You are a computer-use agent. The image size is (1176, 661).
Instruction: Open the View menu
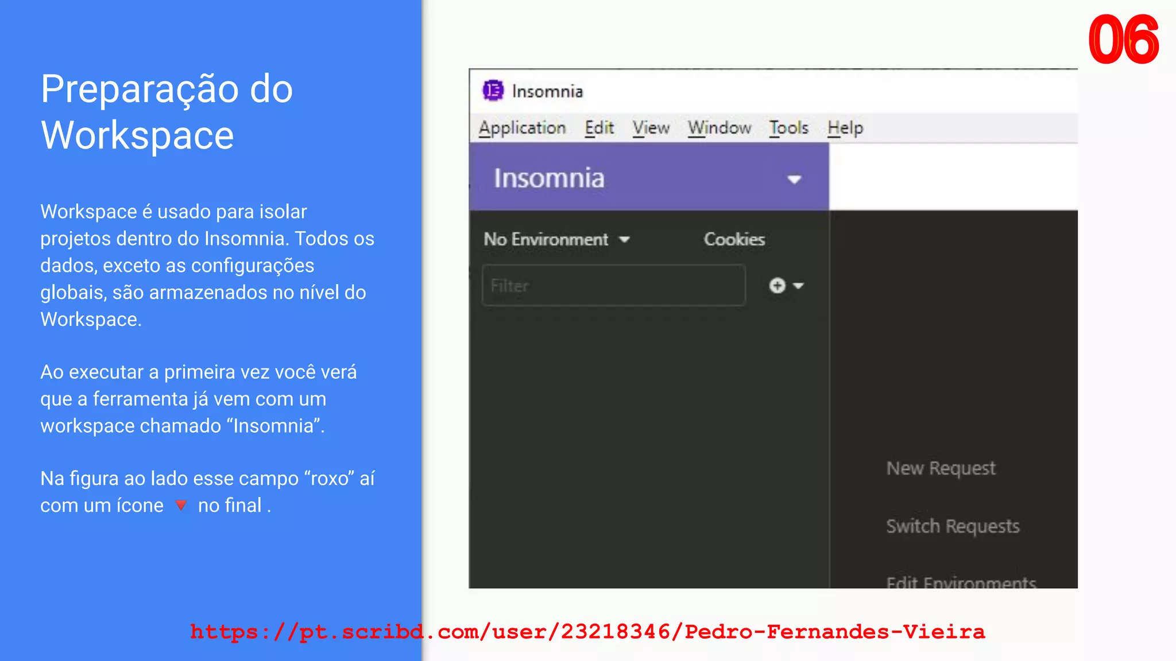[x=651, y=127]
